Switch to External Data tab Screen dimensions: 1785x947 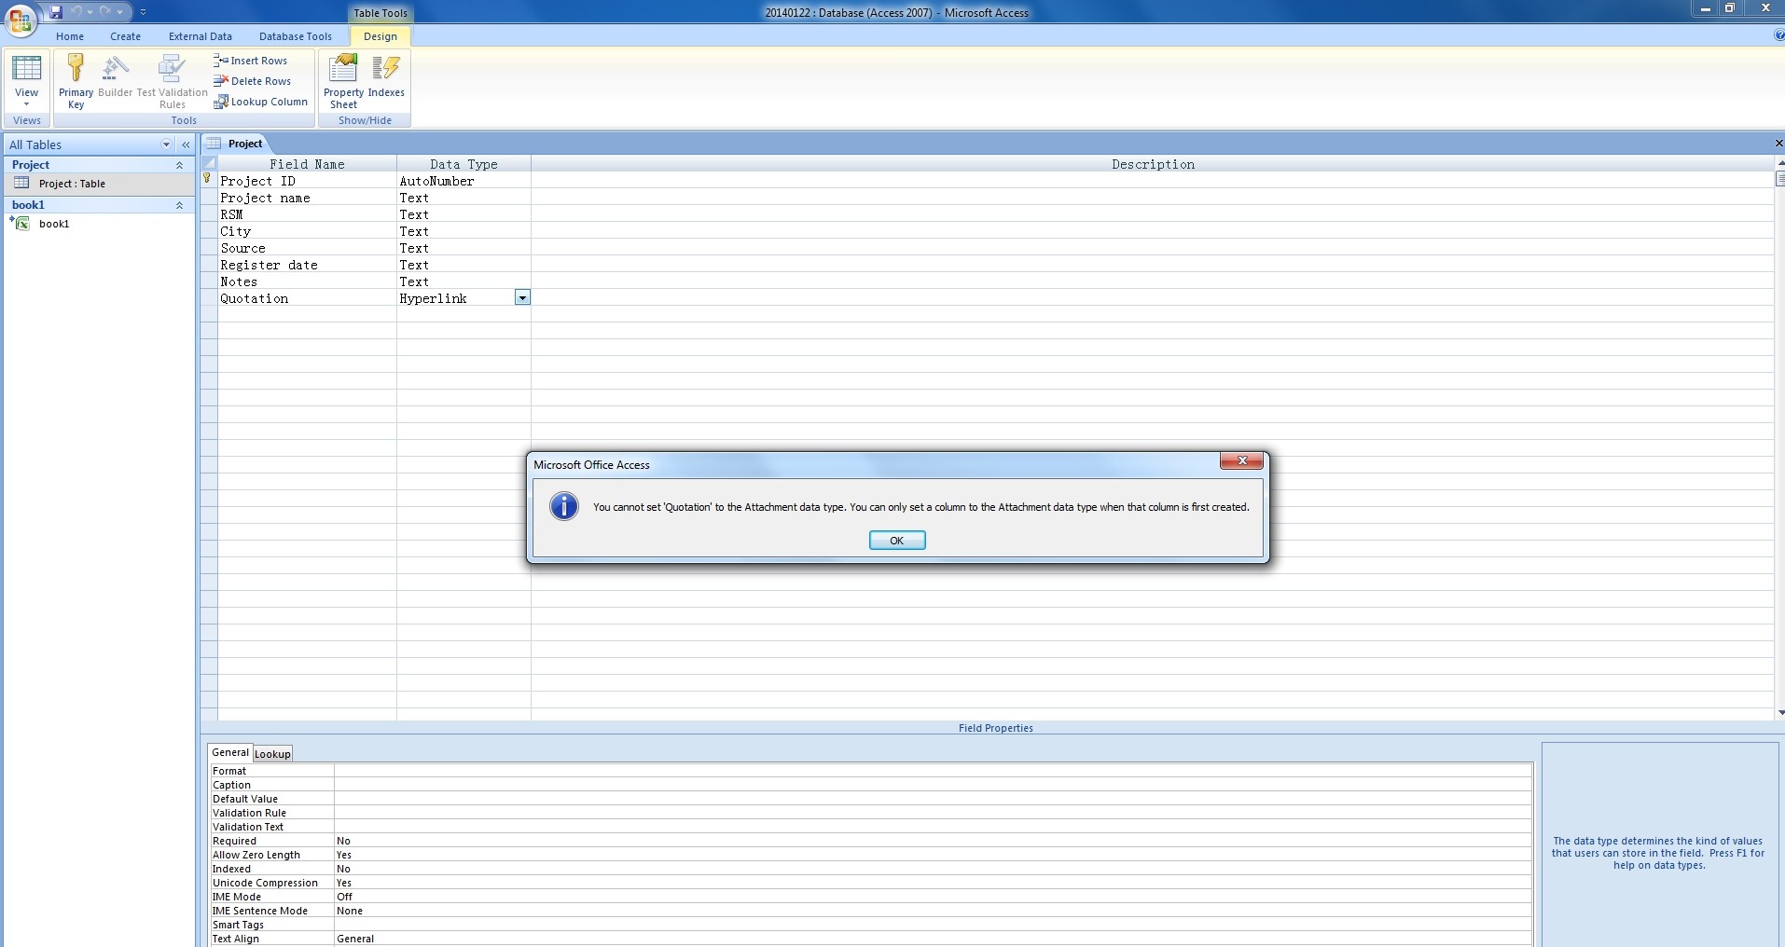pos(201,36)
